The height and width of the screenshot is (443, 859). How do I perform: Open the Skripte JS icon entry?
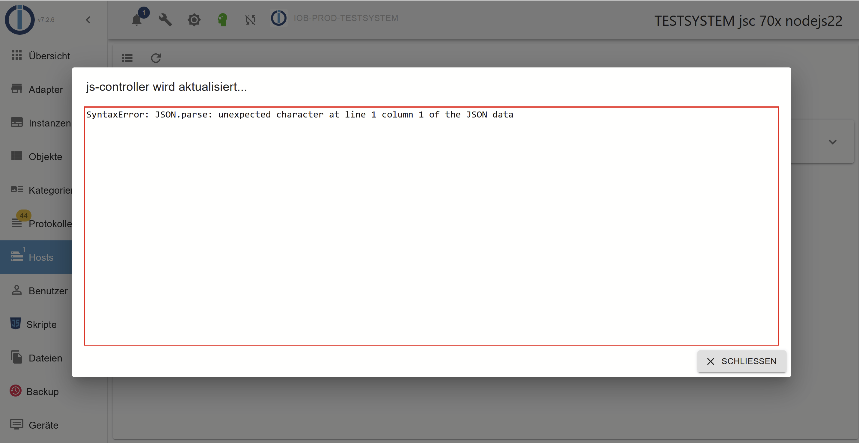click(41, 324)
